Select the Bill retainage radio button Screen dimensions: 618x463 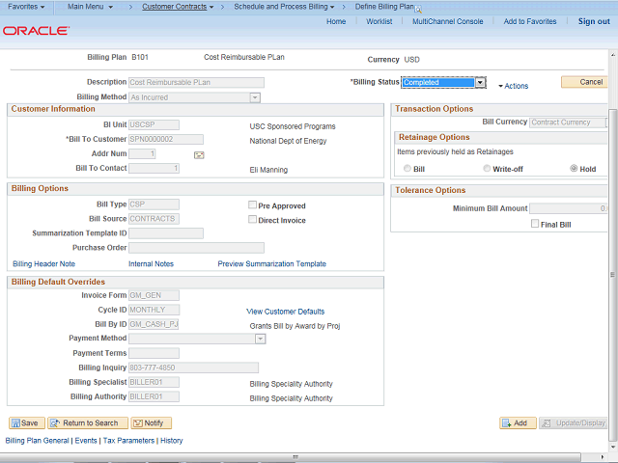point(407,169)
